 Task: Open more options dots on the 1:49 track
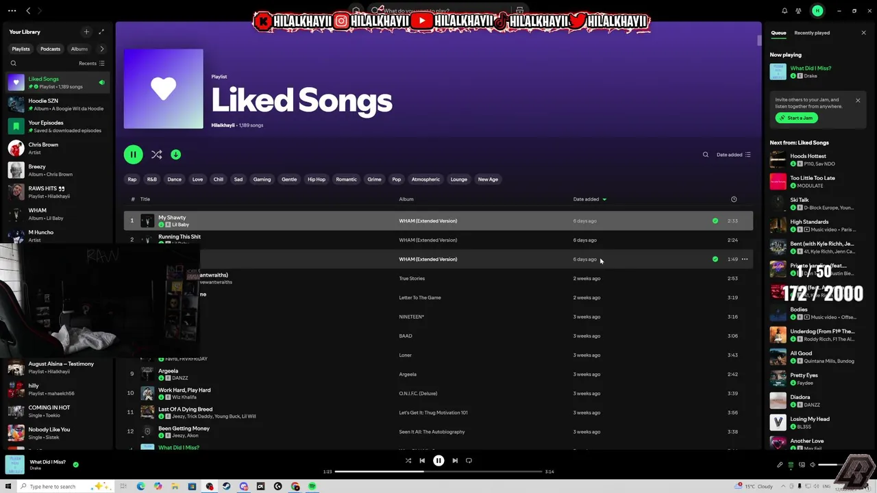point(745,259)
